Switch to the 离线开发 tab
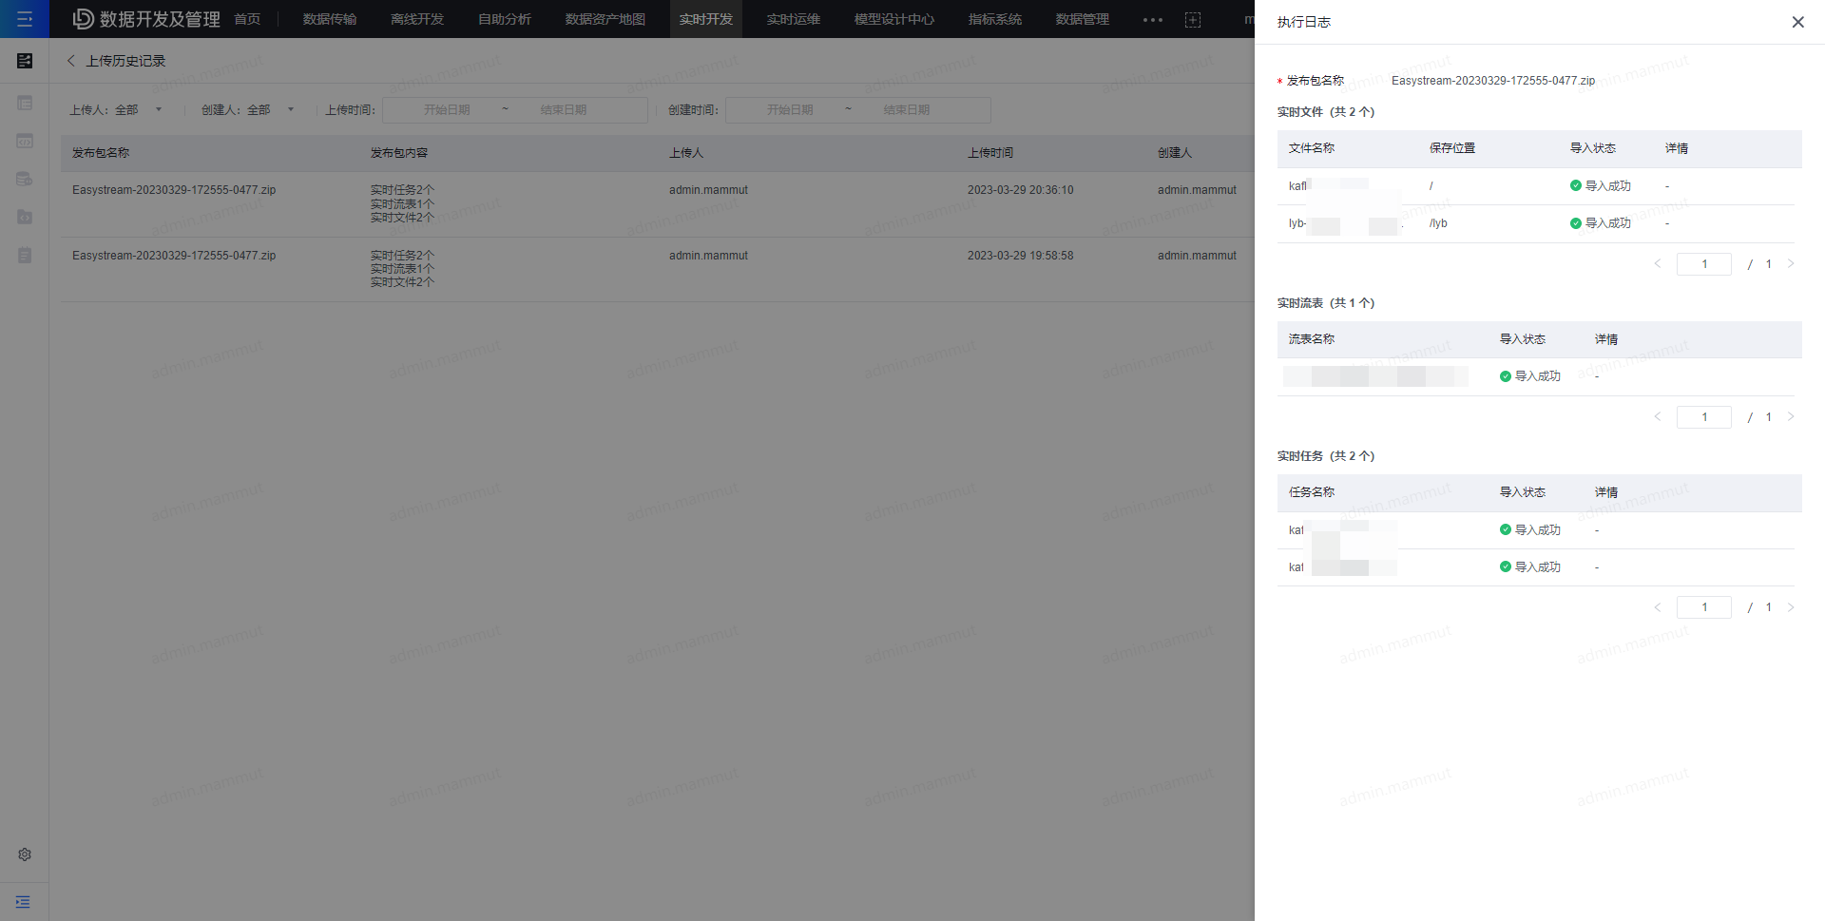The width and height of the screenshot is (1825, 921). point(417,19)
